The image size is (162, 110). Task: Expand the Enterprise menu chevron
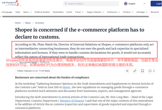pos(119,12)
